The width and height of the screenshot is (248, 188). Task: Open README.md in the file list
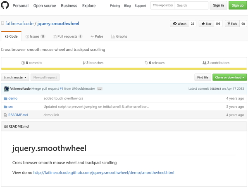pyautogui.click(x=18, y=115)
